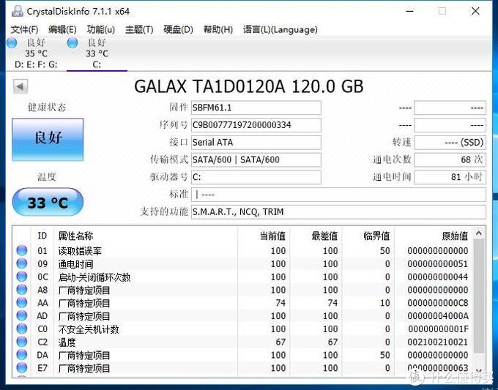
Task: Click status orb for row A8
Action: click(21, 290)
